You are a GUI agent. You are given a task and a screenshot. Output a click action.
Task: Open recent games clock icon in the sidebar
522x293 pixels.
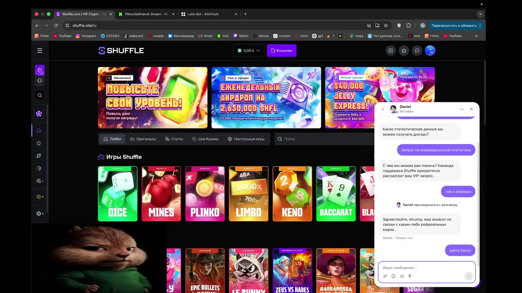pyautogui.click(x=39, y=168)
